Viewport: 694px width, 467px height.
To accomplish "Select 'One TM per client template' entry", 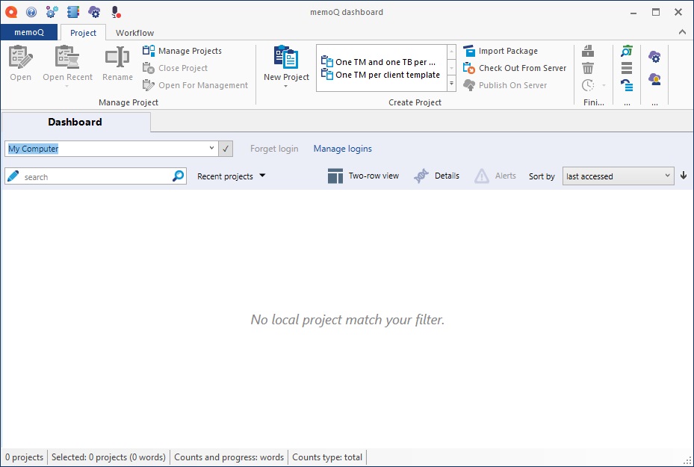I will click(x=381, y=75).
